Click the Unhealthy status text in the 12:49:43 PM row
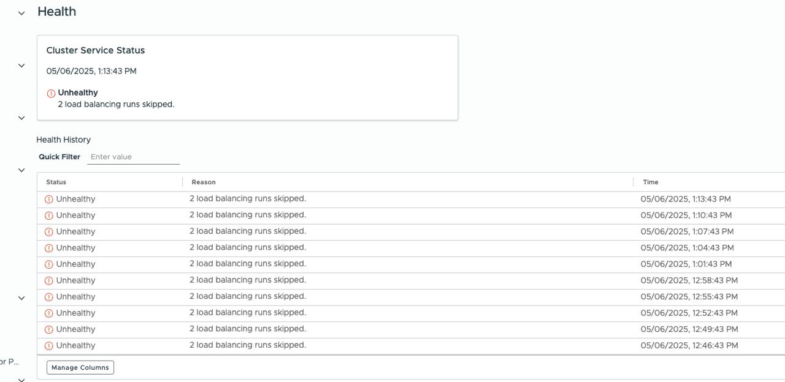The height and width of the screenshot is (382, 785). point(75,329)
